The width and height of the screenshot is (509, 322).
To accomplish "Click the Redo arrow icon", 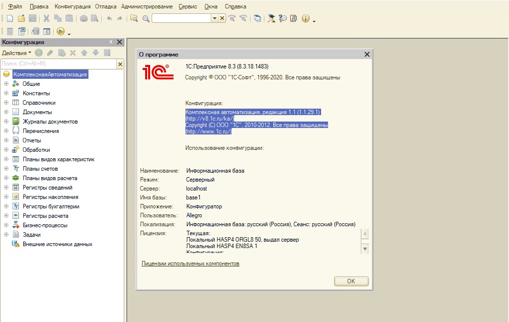I will pyautogui.click(x=120, y=18).
